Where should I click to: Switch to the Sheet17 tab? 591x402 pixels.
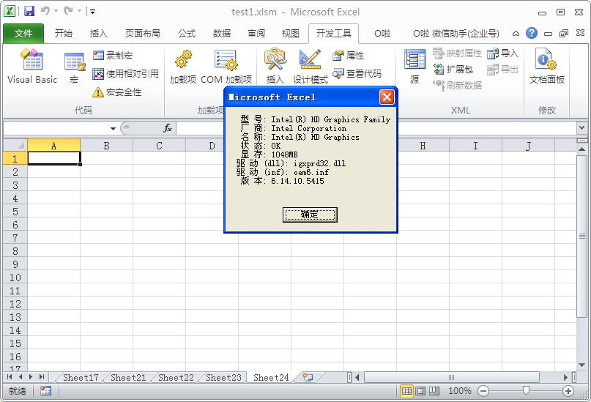tap(81, 378)
